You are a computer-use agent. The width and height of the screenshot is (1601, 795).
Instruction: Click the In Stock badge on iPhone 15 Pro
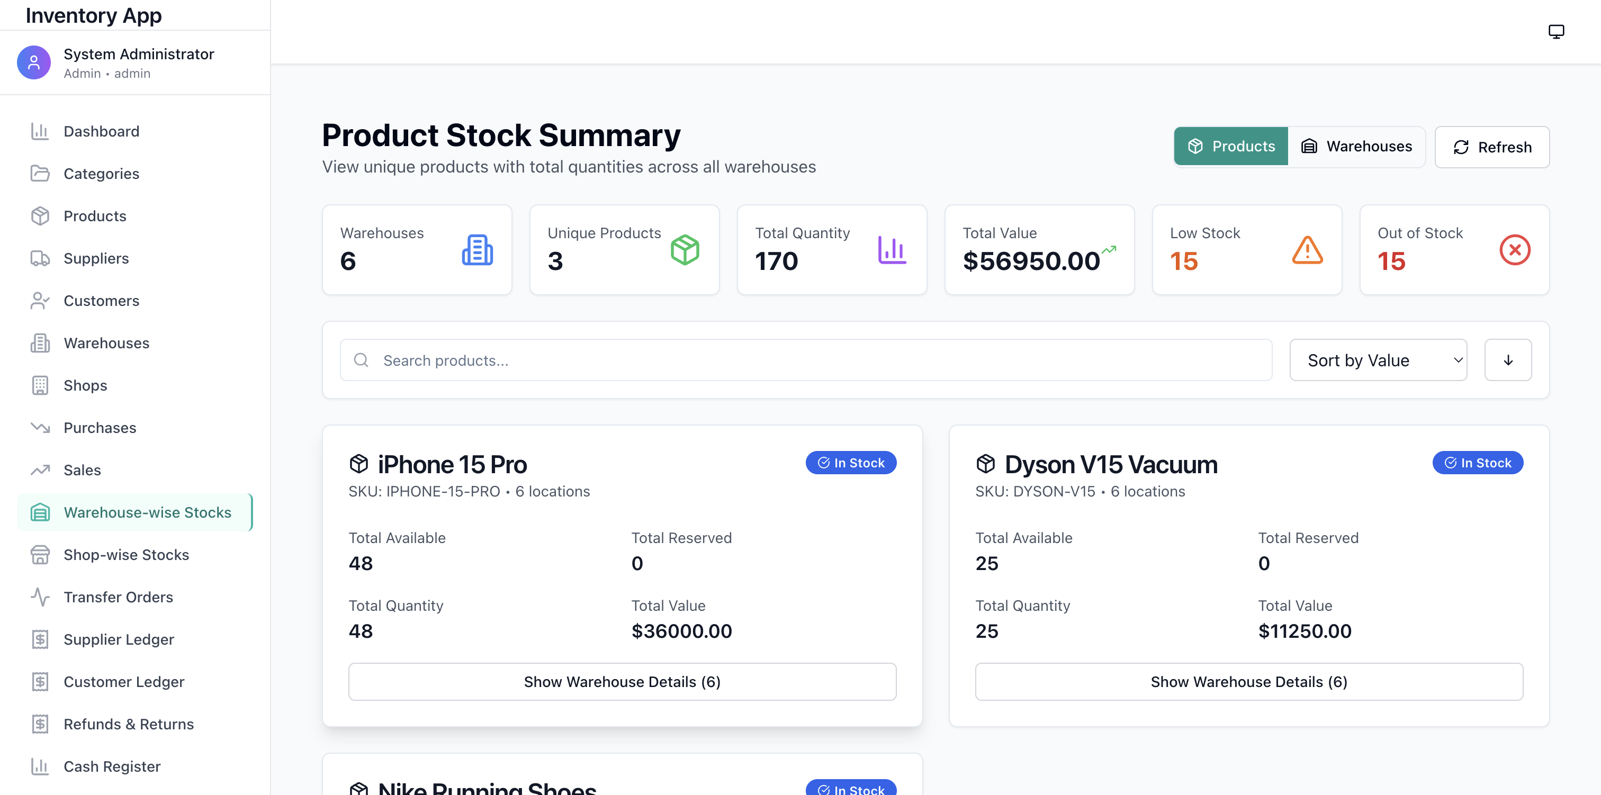click(x=851, y=463)
